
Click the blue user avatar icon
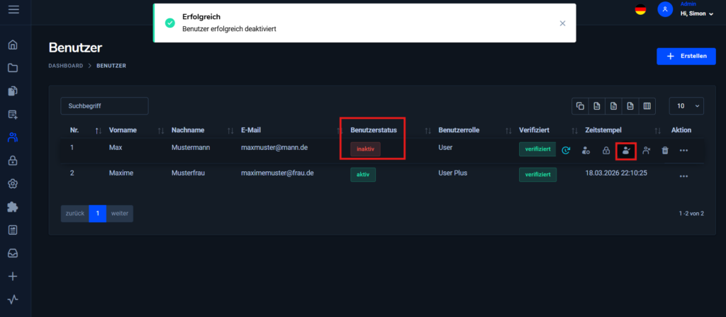pos(665,9)
